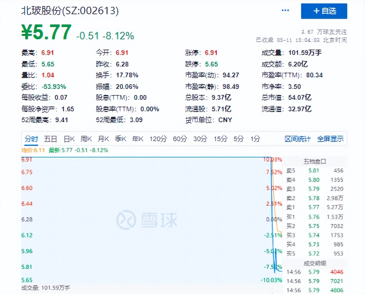Click the 市净率 value 3.50
The height and width of the screenshot is (294, 365).
click(x=294, y=87)
